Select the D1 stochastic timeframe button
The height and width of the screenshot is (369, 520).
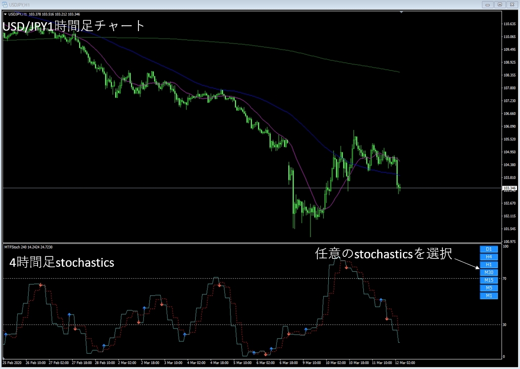click(x=489, y=249)
